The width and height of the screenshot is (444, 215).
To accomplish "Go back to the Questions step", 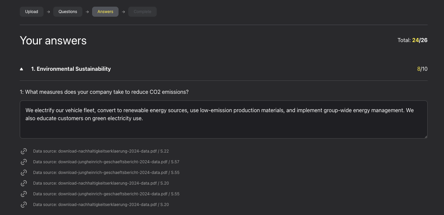I will pyautogui.click(x=68, y=12).
